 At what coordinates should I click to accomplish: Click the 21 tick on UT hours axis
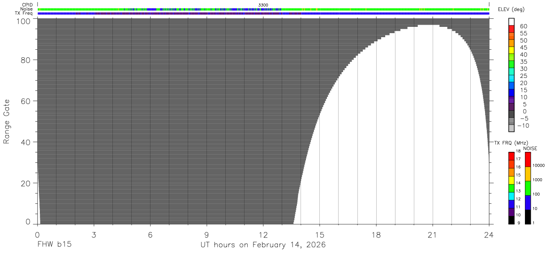(x=433, y=235)
